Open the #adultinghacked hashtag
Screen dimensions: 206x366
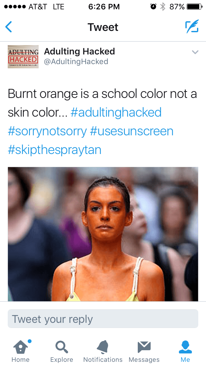(x=116, y=112)
